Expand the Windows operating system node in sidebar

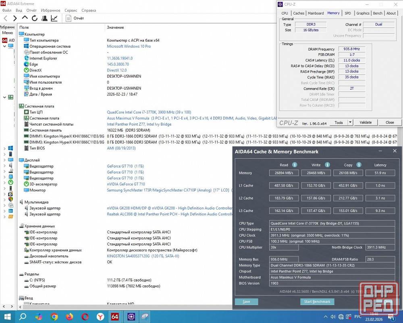[x=5, y=149]
